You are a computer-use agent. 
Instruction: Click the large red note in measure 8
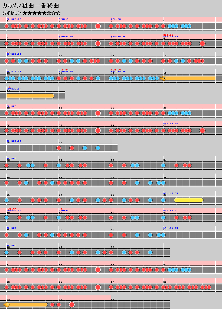202,44
